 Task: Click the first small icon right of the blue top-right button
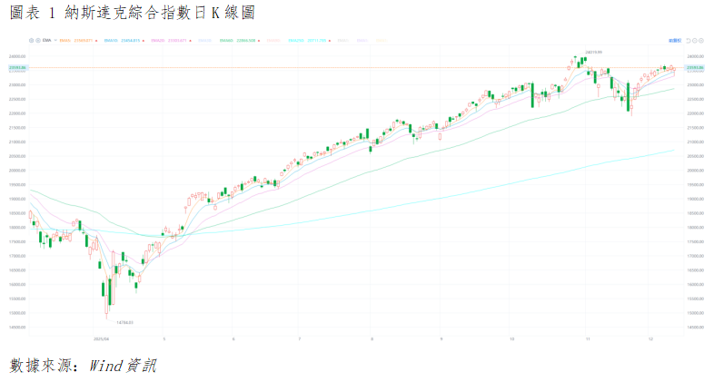pyautogui.click(x=689, y=41)
